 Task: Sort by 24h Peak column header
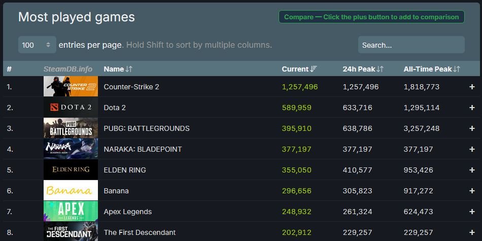click(x=363, y=69)
